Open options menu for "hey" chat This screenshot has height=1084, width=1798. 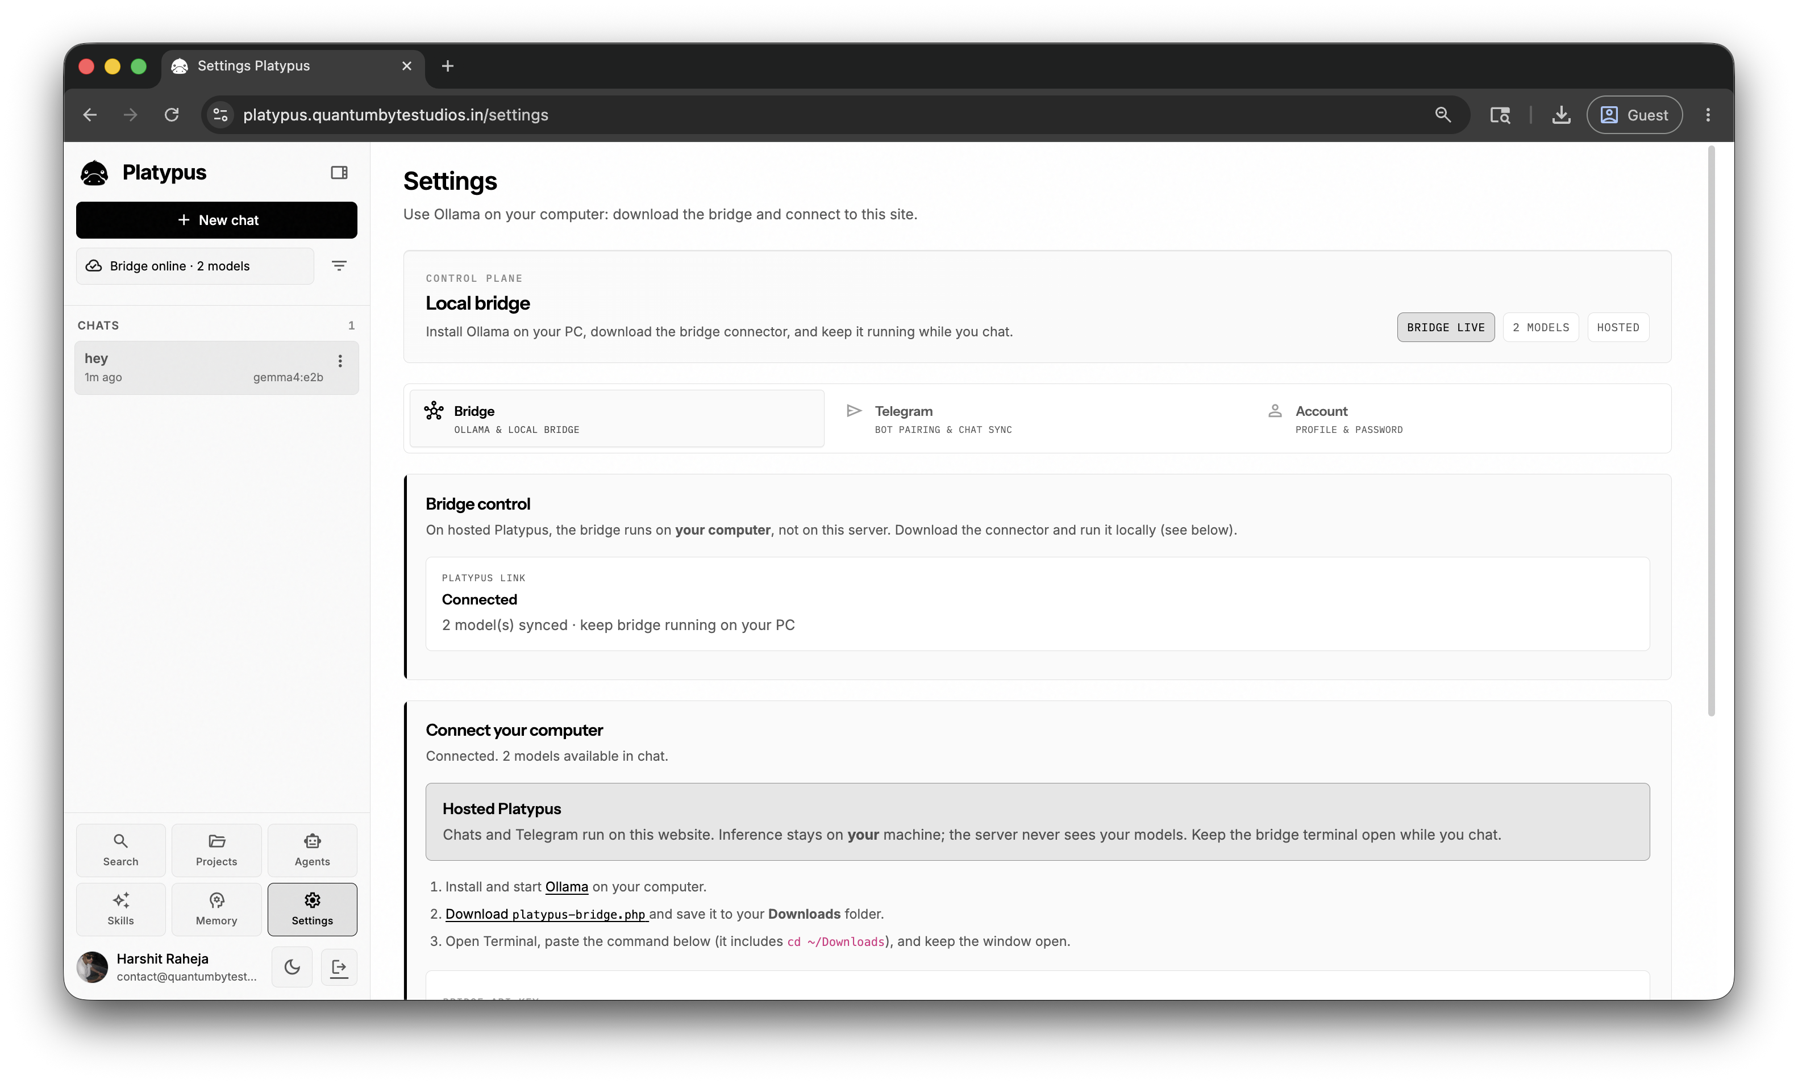[340, 361]
